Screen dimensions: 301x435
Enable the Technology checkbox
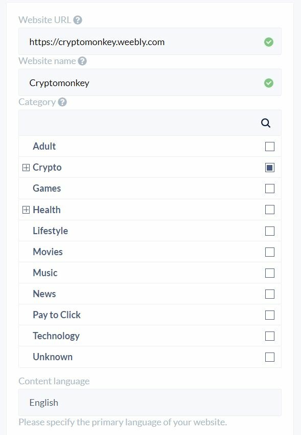click(270, 336)
